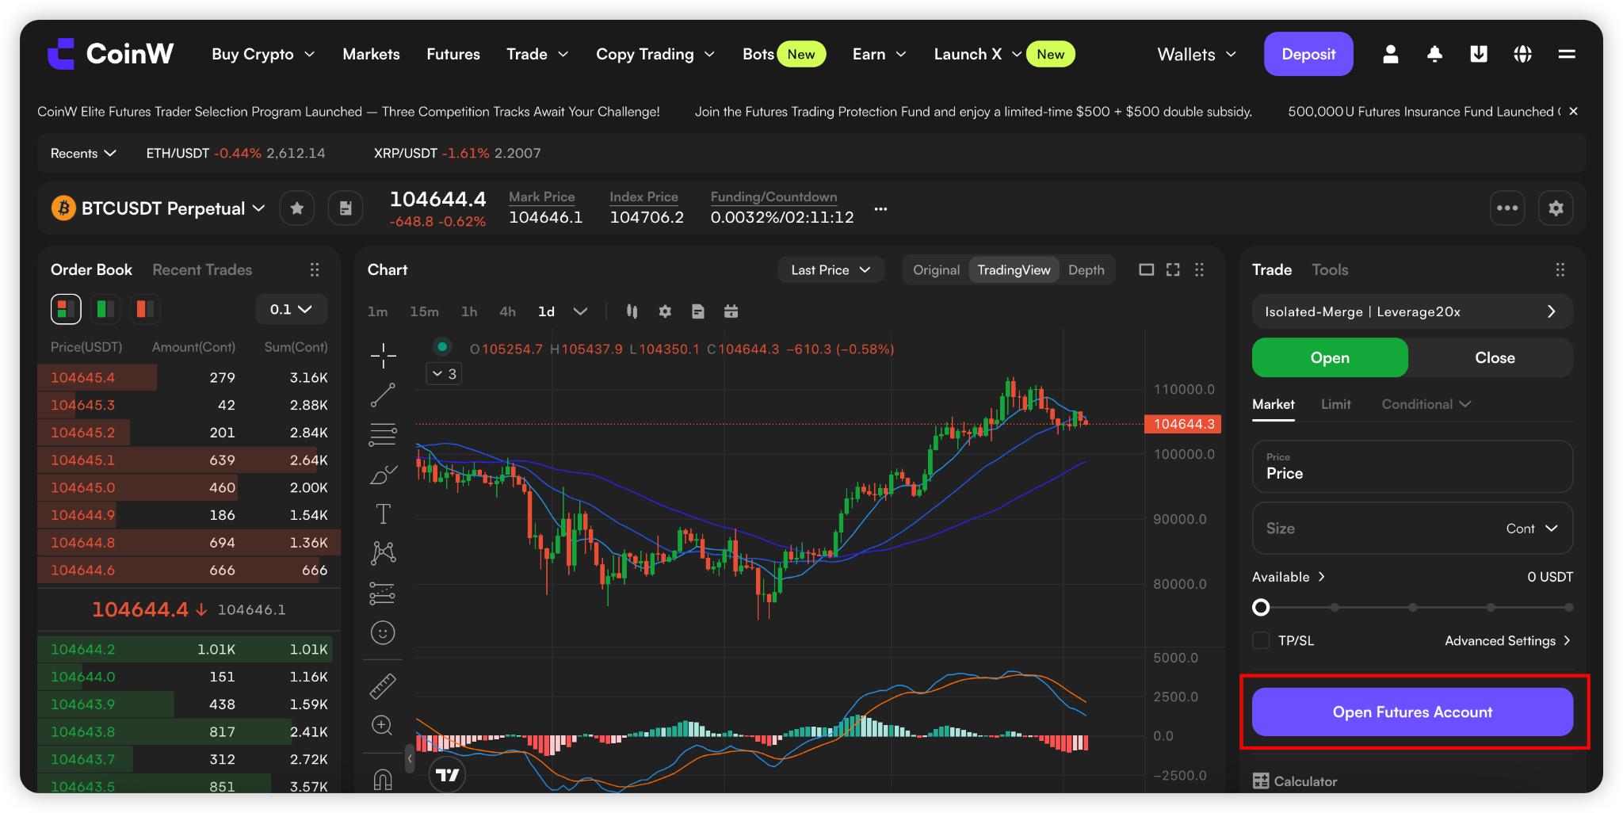1623x813 pixels.
Task: Open the user profile icon
Action: click(x=1390, y=54)
